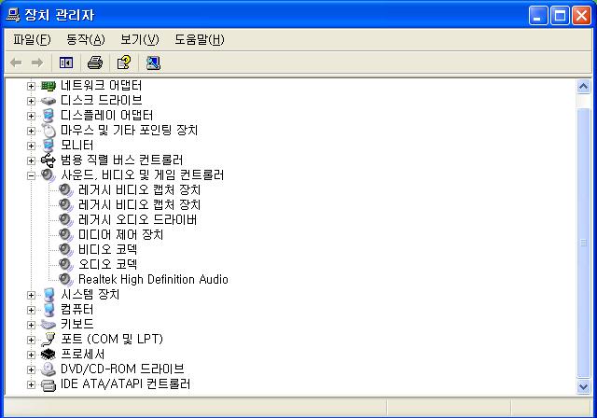Select 비디오 코덱 device
The width and height of the screenshot is (597, 418).
[x=108, y=249]
